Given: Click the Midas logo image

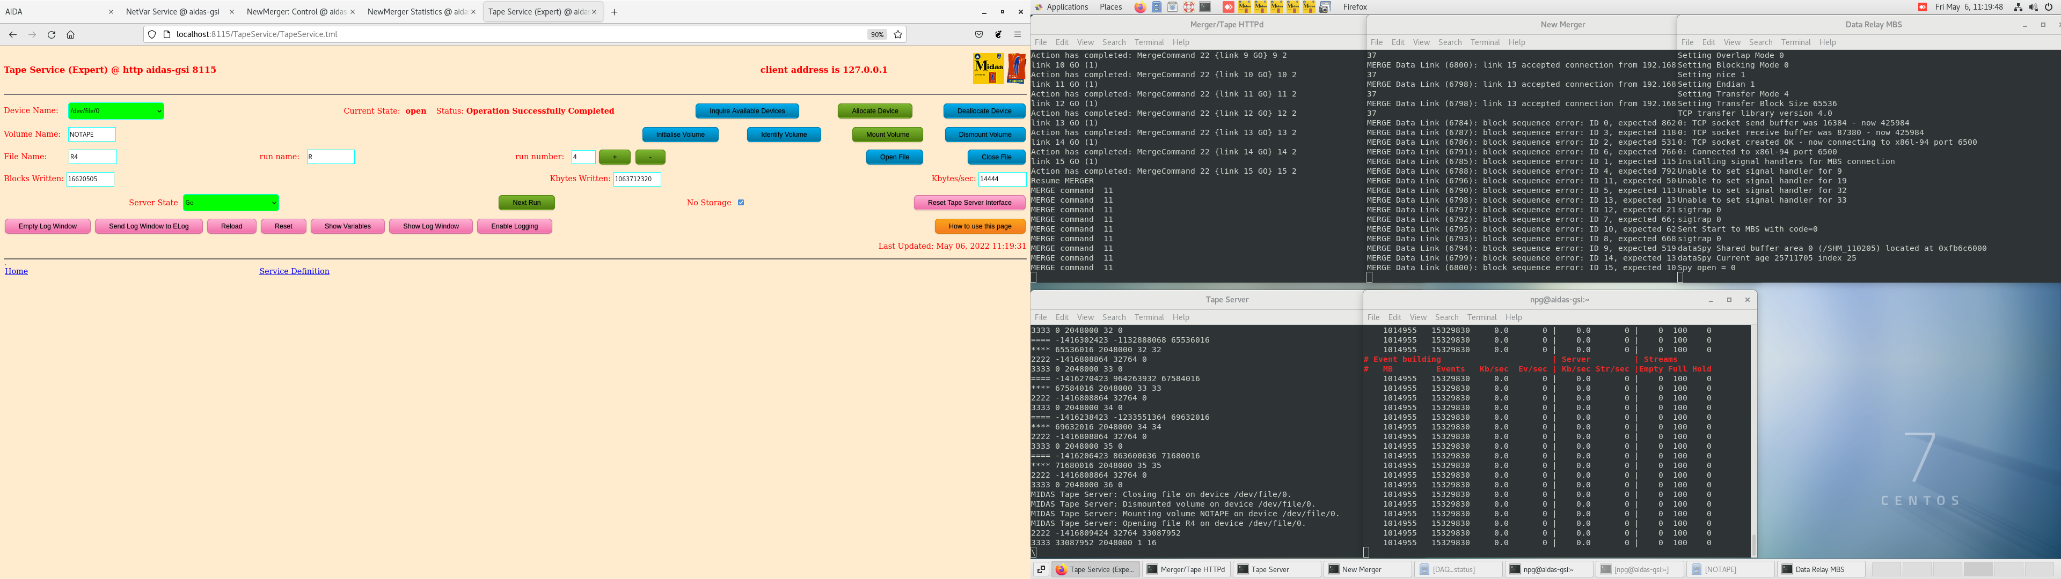Looking at the screenshot, I should pos(988,69).
